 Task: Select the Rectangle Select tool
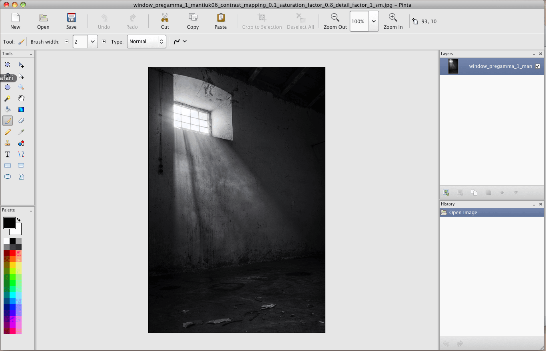pyautogui.click(x=8, y=65)
